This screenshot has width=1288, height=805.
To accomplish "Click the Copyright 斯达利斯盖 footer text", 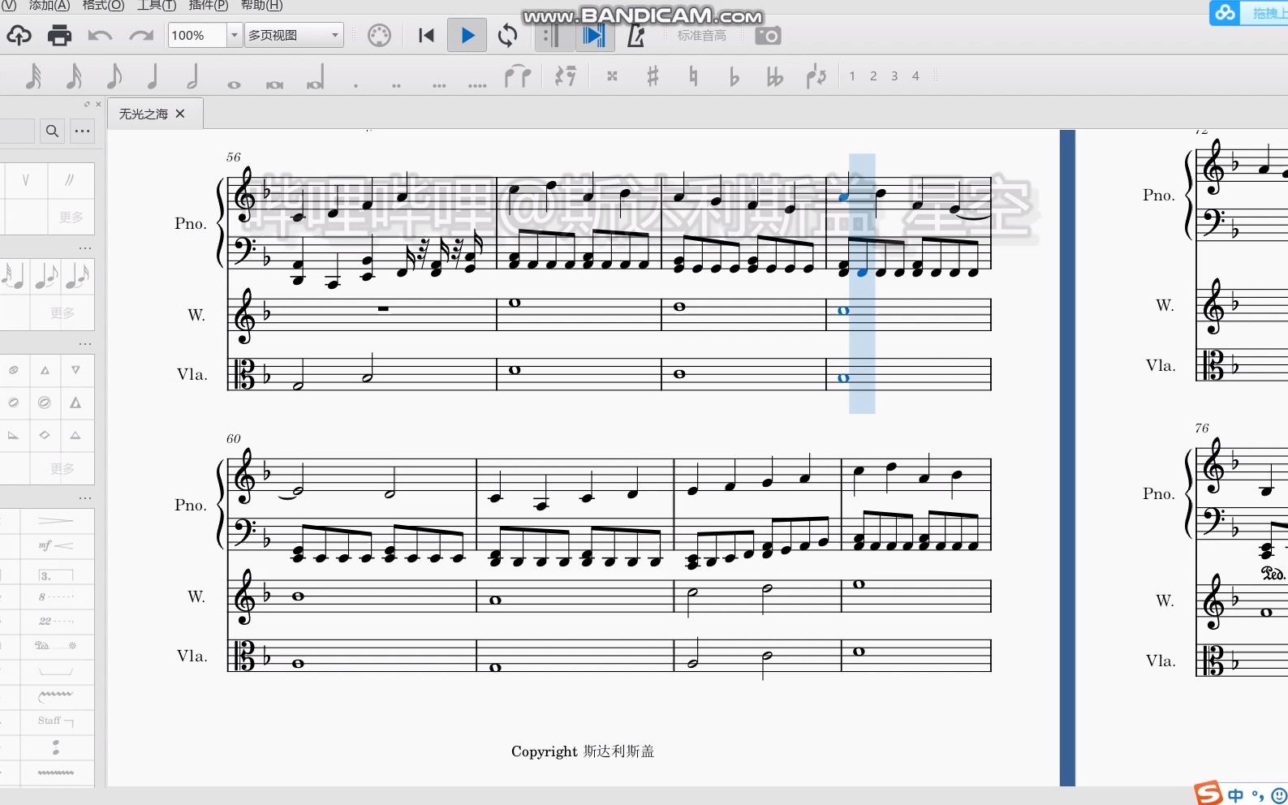I will tap(583, 751).
